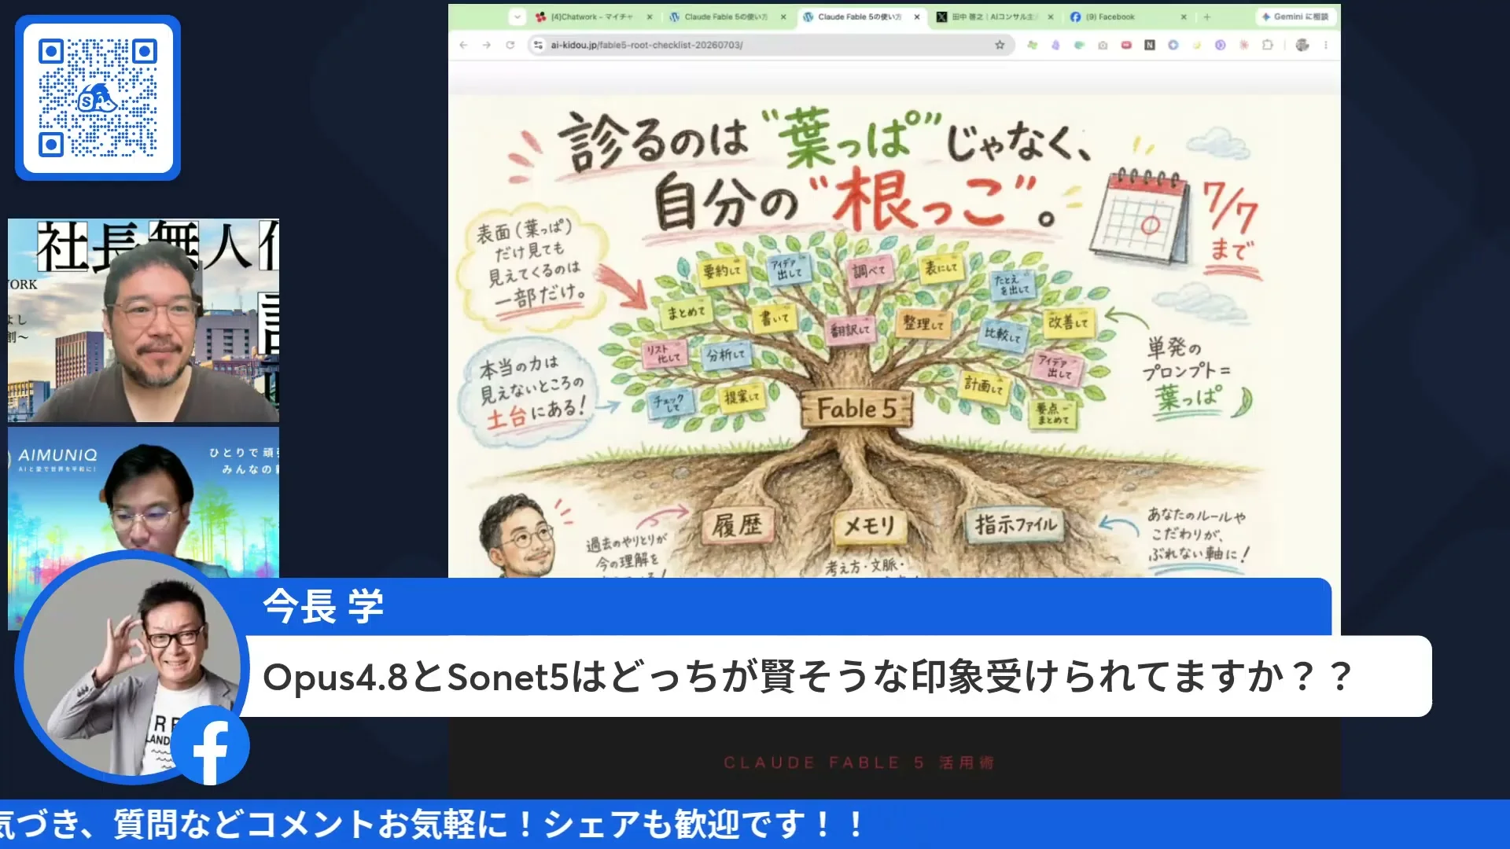Click the Gemini に相談 button
This screenshot has width=1510, height=849.
[x=1295, y=17]
